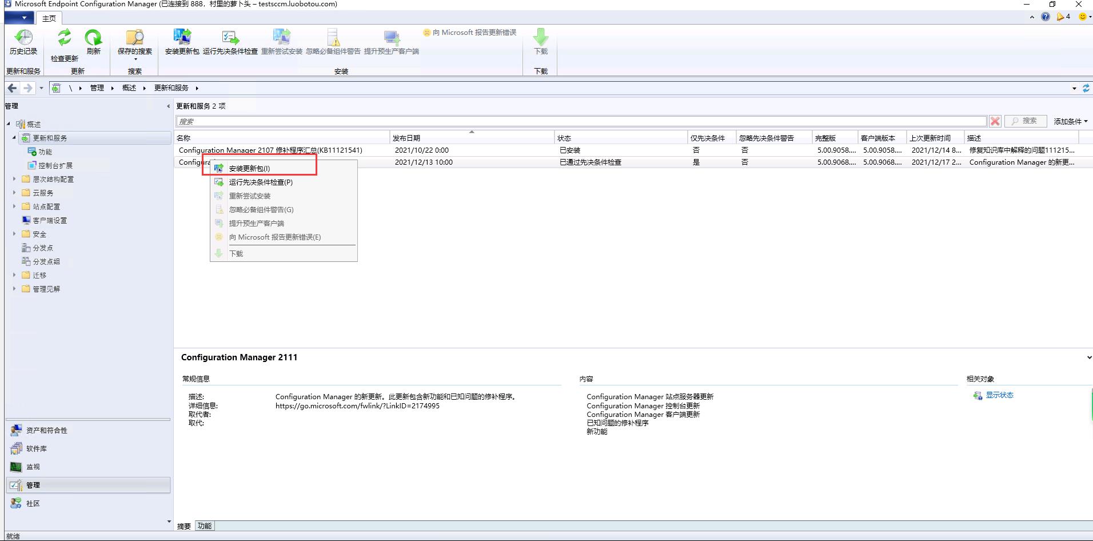
Task: Select 分发点组 in the tree
Action: tap(46, 262)
